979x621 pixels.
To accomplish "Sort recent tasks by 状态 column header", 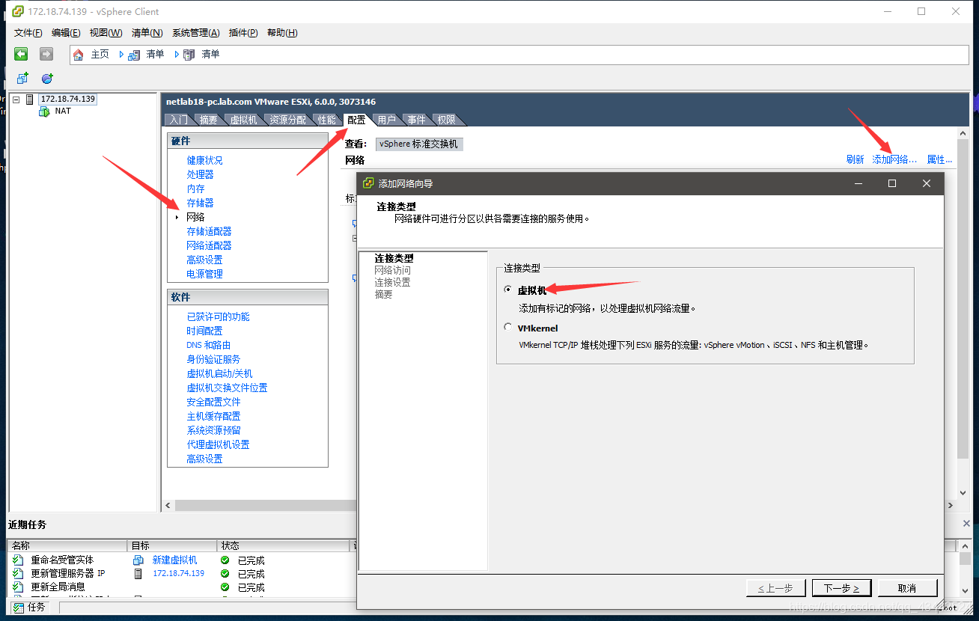I will (x=284, y=546).
